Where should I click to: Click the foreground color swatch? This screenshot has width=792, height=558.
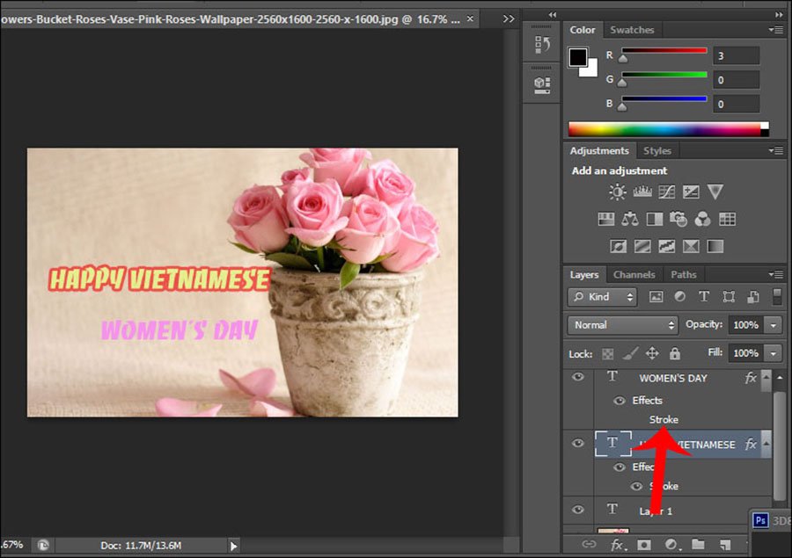[577, 57]
